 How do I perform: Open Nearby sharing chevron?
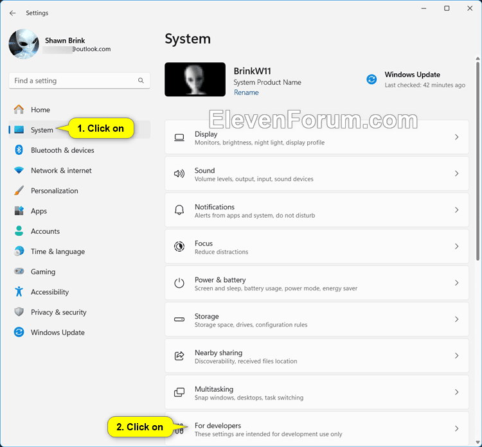(x=456, y=356)
